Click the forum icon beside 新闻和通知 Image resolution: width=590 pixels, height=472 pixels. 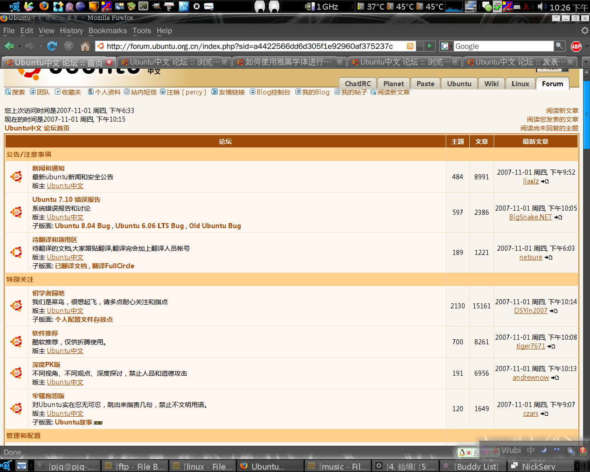pos(17,177)
